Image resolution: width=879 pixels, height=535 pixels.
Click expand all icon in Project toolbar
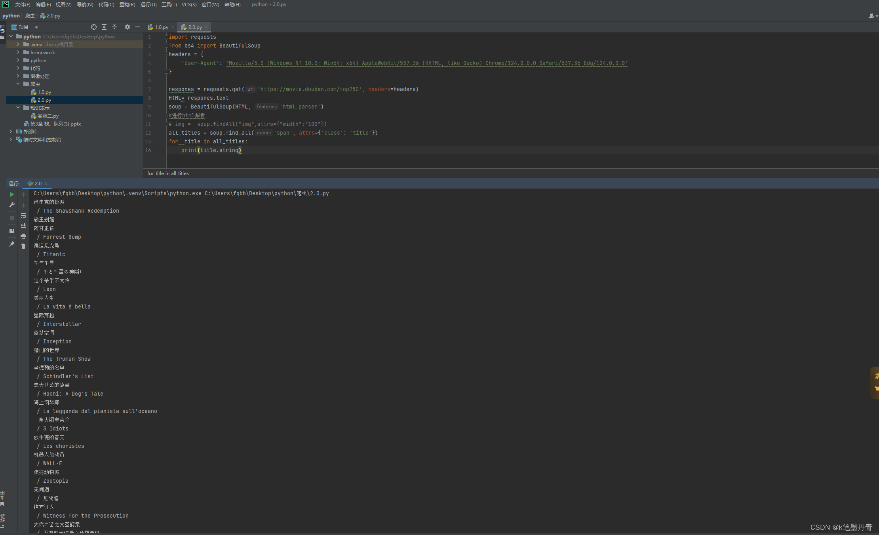[x=104, y=27]
